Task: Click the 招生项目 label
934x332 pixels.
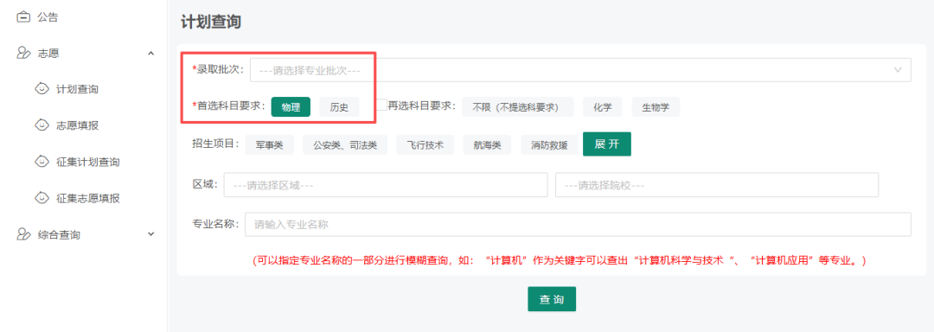Action: [x=215, y=144]
